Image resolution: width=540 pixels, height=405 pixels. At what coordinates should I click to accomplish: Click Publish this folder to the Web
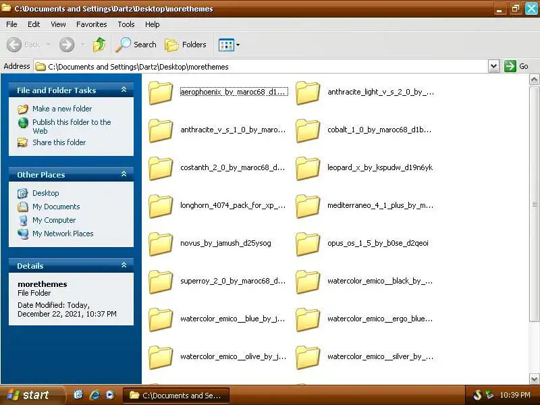point(72,126)
